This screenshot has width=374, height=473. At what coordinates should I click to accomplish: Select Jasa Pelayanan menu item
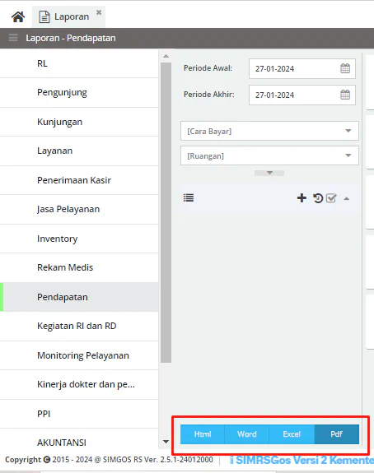[x=79, y=209]
